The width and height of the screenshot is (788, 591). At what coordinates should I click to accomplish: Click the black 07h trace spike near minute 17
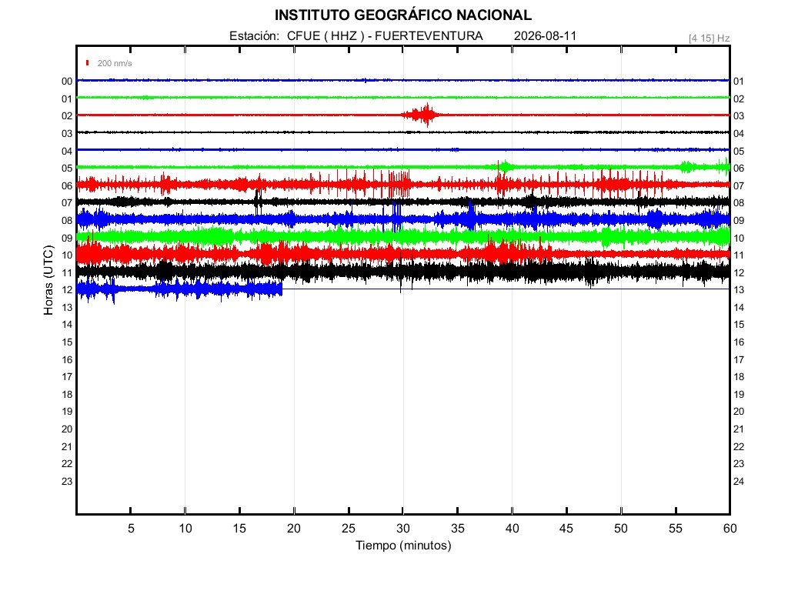[x=258, y=201]
